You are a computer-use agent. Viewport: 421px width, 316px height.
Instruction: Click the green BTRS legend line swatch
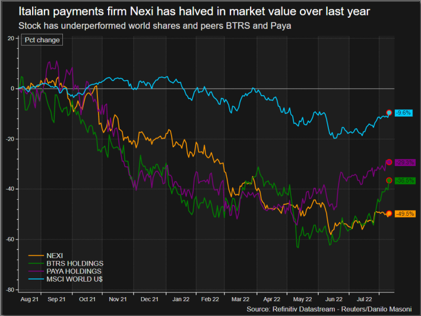pos(36,263)
